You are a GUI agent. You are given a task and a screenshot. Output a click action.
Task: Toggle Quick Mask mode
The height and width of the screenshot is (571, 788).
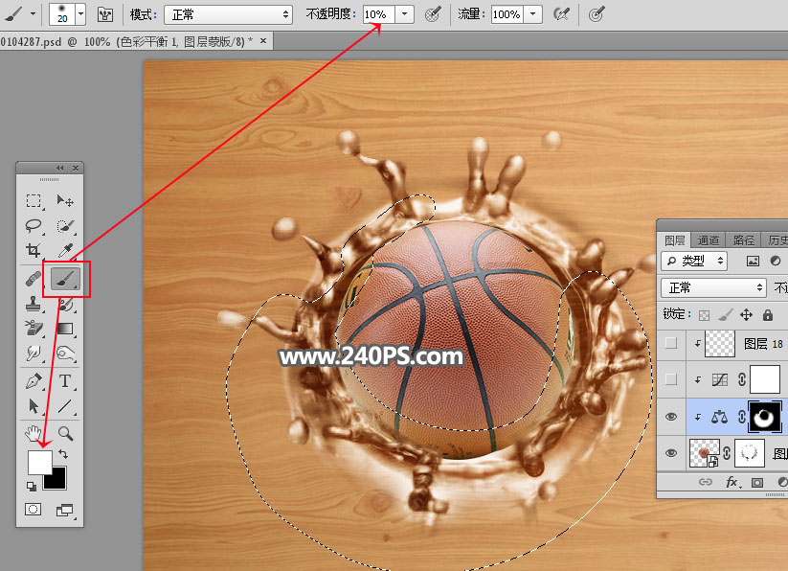click(x=34, y=511)
